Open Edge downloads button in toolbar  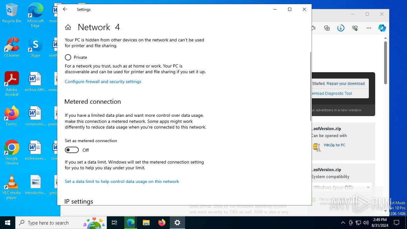coord(341,28)
